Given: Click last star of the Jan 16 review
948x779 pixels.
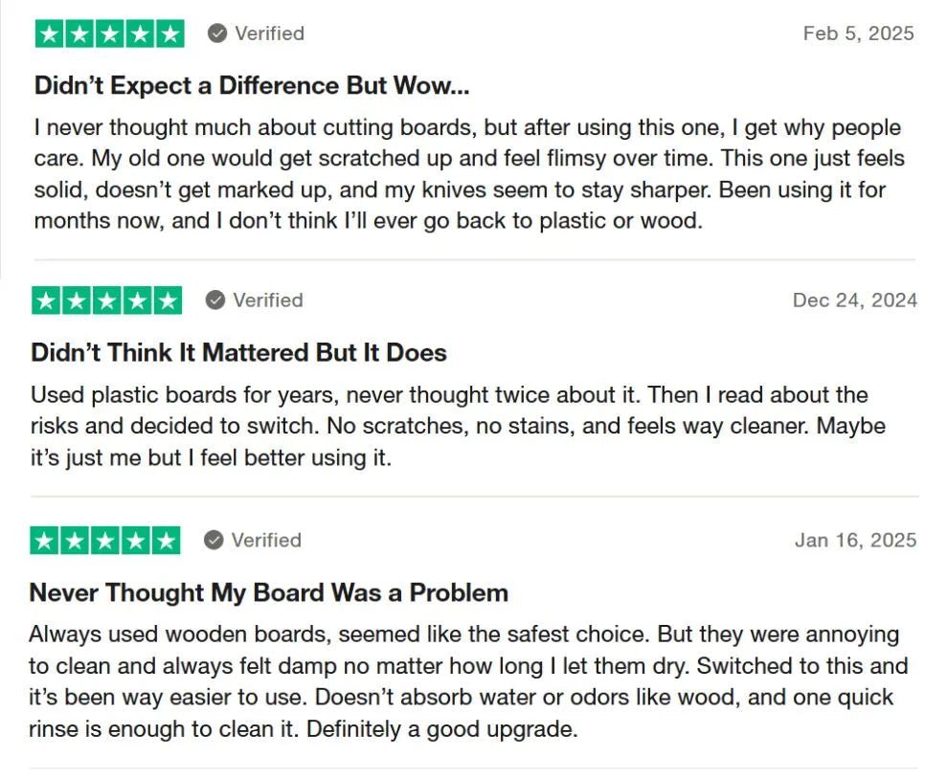Looking at the screenshot, I should pyautogui.click(x=166, y=541).
